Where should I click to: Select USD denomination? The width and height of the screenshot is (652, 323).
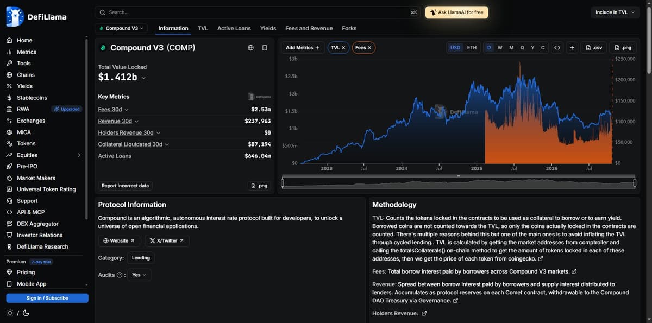pos(455,48)
